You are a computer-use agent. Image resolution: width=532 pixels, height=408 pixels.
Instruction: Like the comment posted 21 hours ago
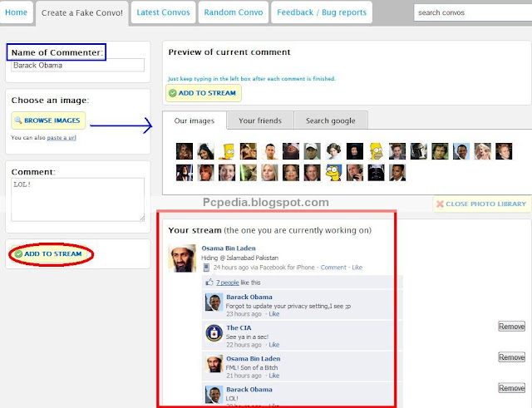(274, 376)
